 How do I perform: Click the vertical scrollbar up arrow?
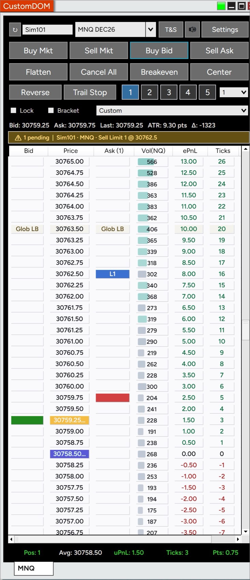[245, 149]
